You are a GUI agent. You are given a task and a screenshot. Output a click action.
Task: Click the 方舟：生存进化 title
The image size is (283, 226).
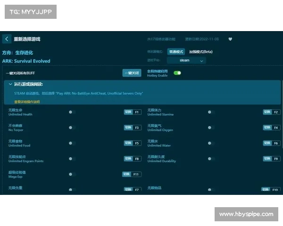[x=17, y=53]
